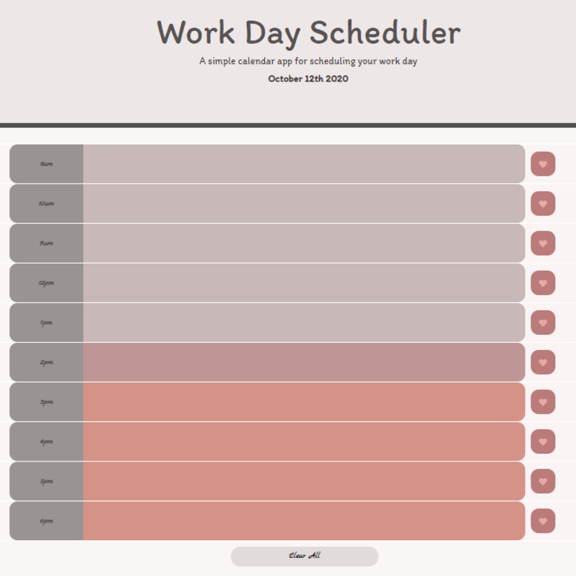This screenshot has height=576, width=576.
Task: Save the 5pm time block
Action: pyautogui.click(x=544, y=481)
